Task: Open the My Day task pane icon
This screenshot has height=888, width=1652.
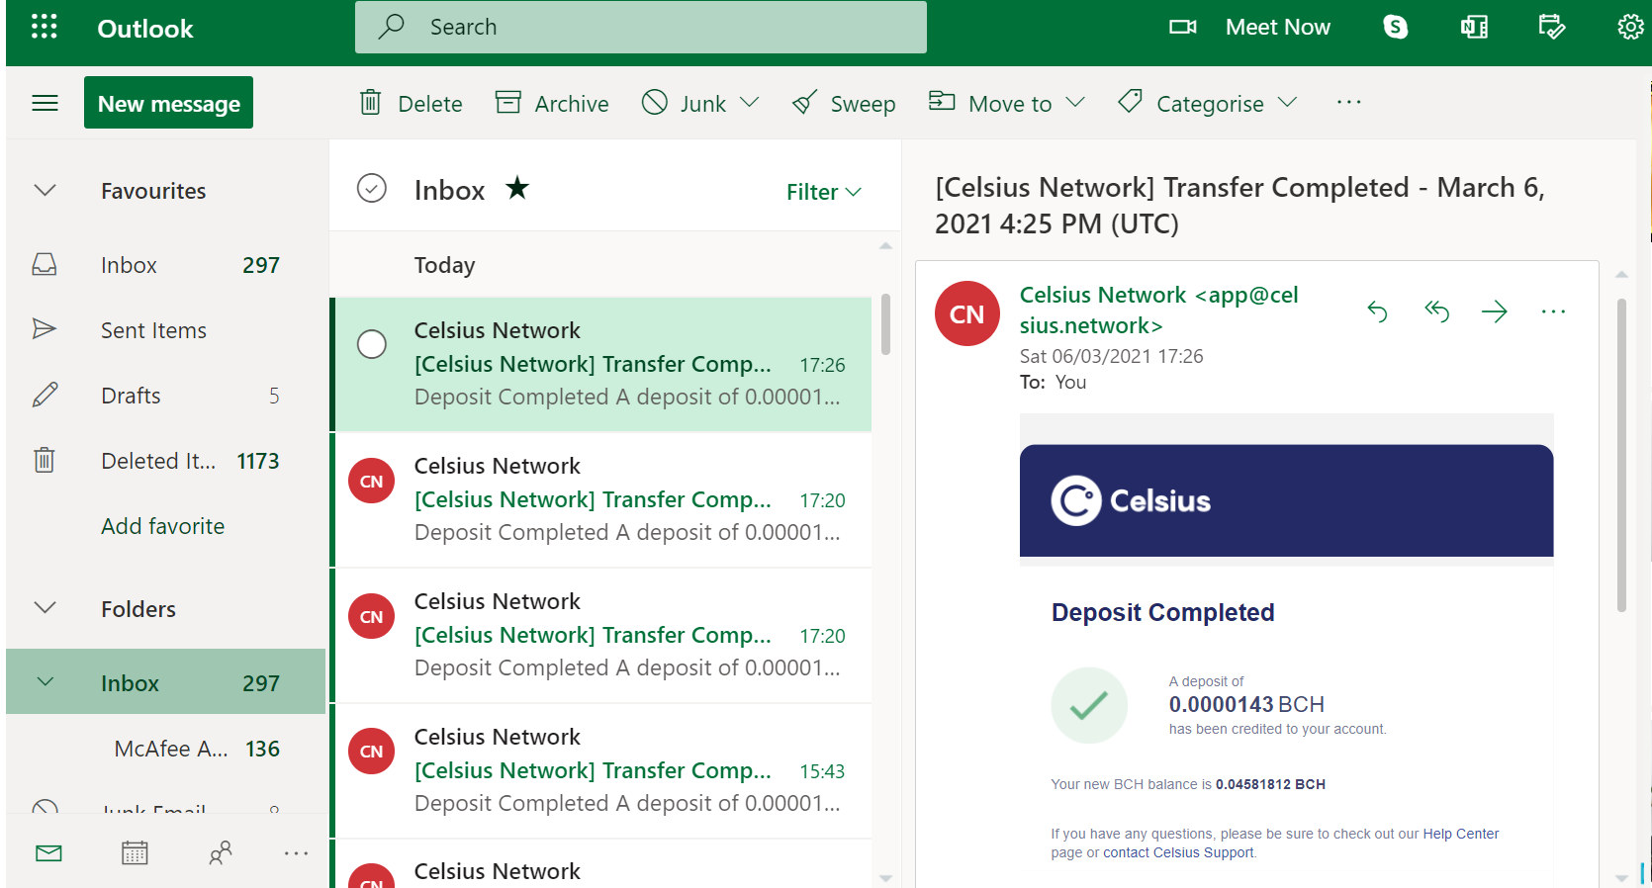Action: (x=1552, y=27)
